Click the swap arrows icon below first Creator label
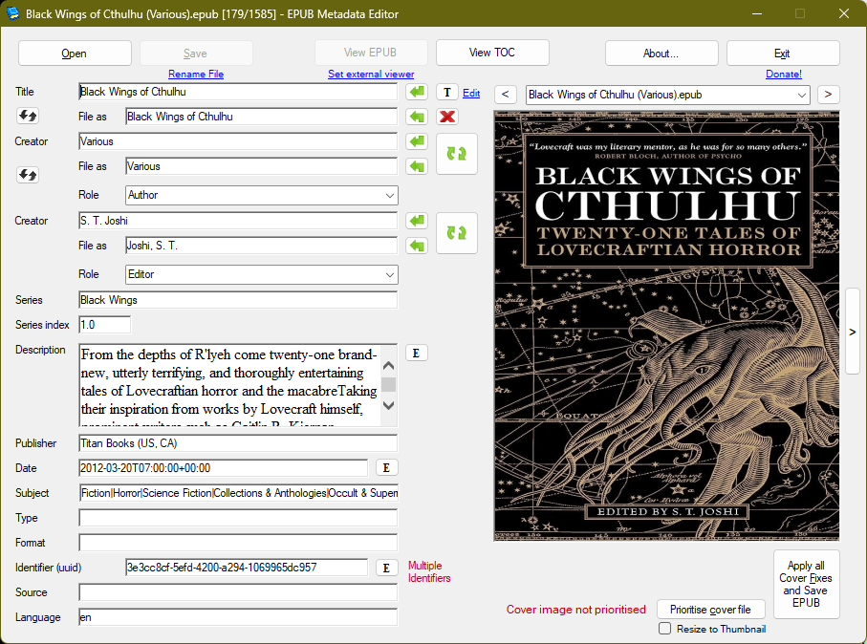Image resolution: width=867 pixels, height=644 pixels. pyautogui.click(x=28, y=175)
